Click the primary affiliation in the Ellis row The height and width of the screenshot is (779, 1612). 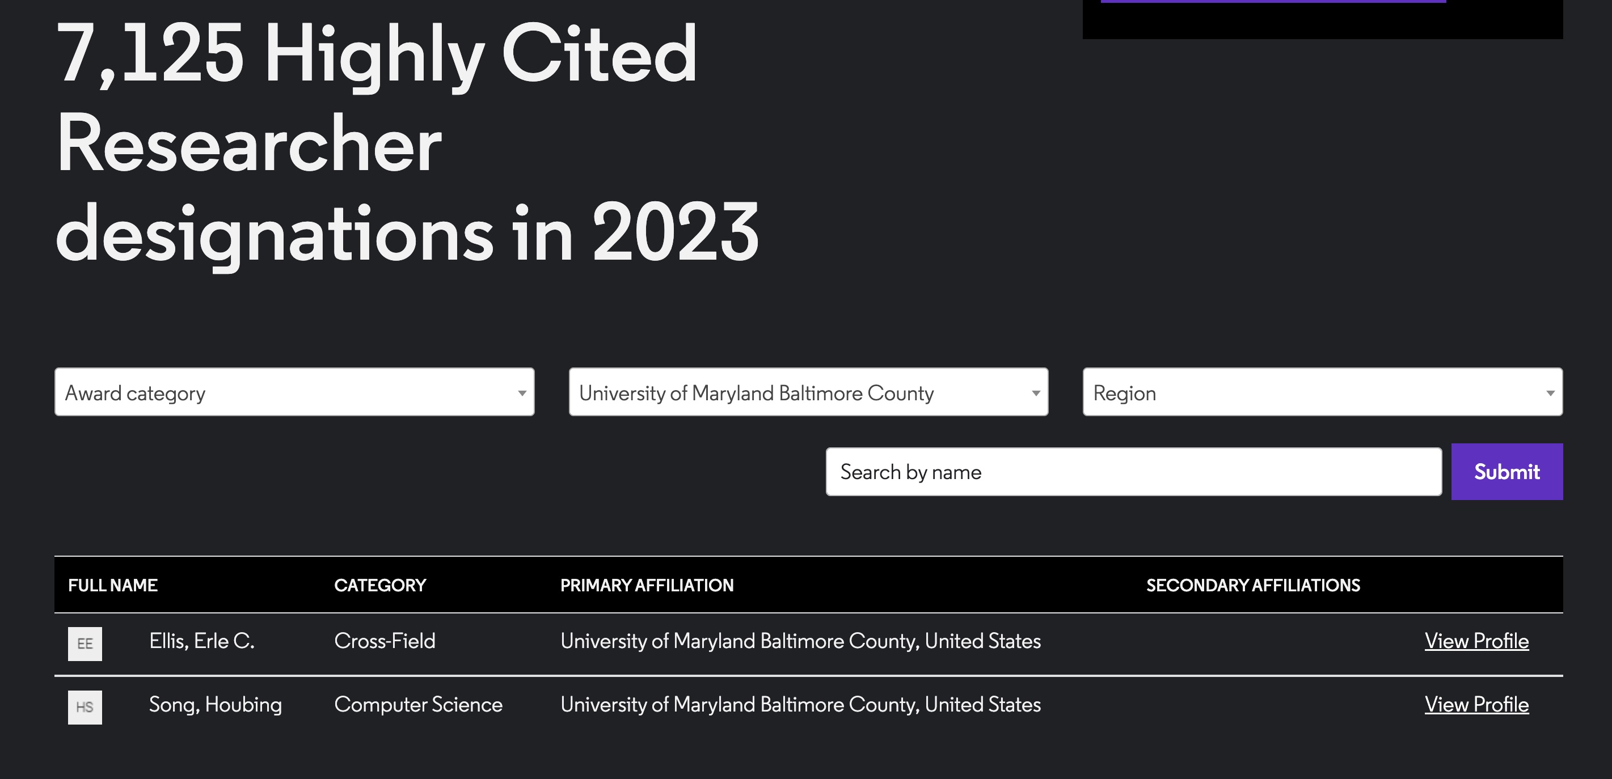coord(800,641)
